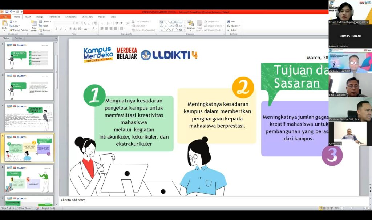Click the Replace button
Screen dimensions: 372x220
[x=234, y=26]
